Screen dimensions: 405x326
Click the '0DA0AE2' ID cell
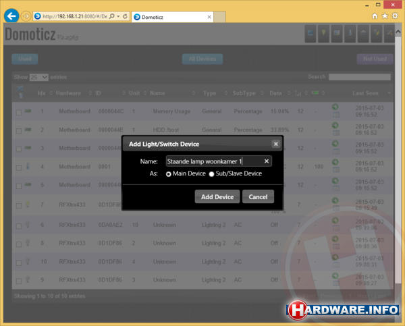coord(110,225)
